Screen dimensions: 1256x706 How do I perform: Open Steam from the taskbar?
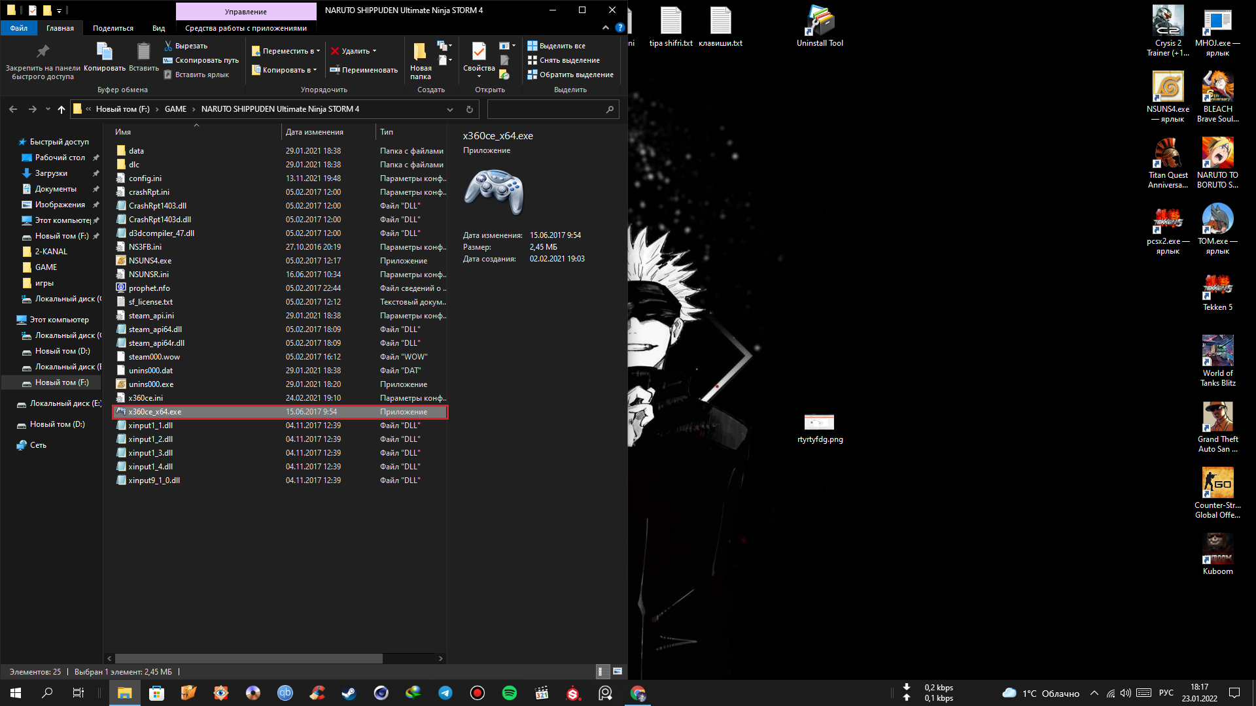349,693
